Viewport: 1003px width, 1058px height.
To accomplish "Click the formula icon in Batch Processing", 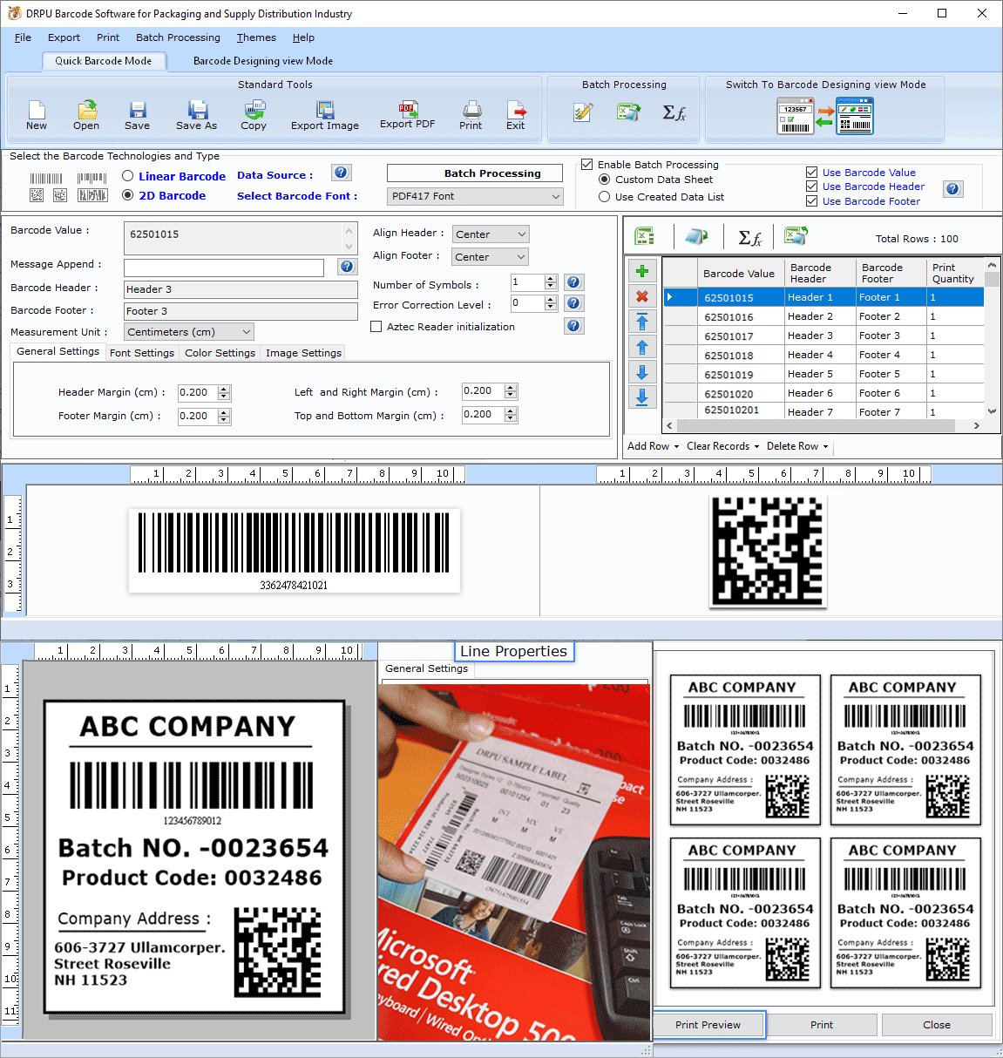I will click(x=674, y=112).
